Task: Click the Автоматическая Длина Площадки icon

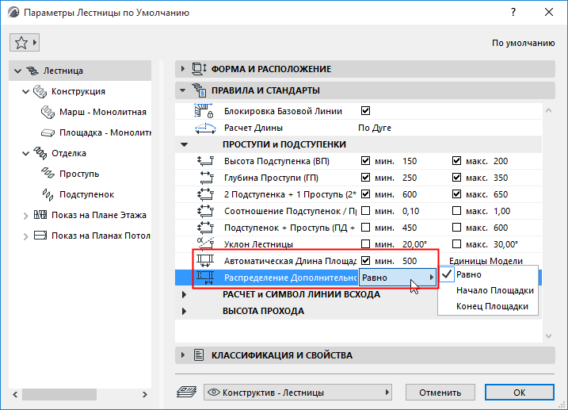Action: [x=205, y=261]
